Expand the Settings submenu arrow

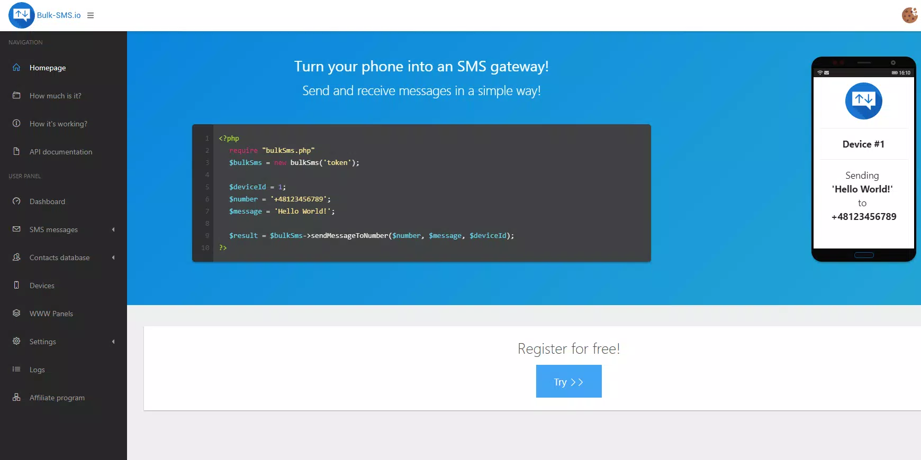(x=113, y=342)
